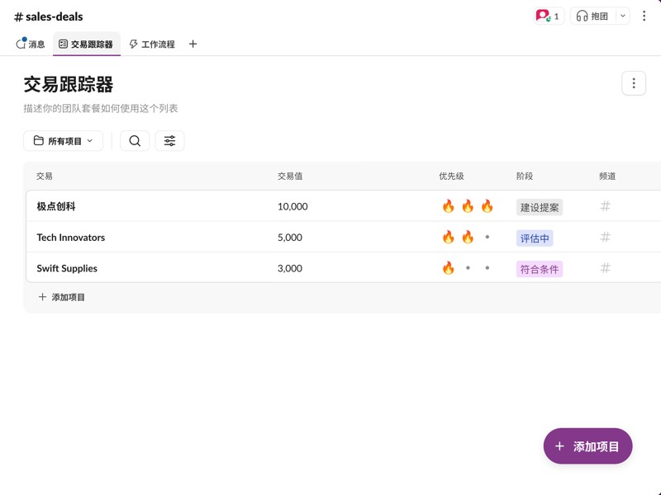The image size is (661, 495).
Task: Click the # channel icon on the Swift Supplies row
Action: click(x=606, y=268)
